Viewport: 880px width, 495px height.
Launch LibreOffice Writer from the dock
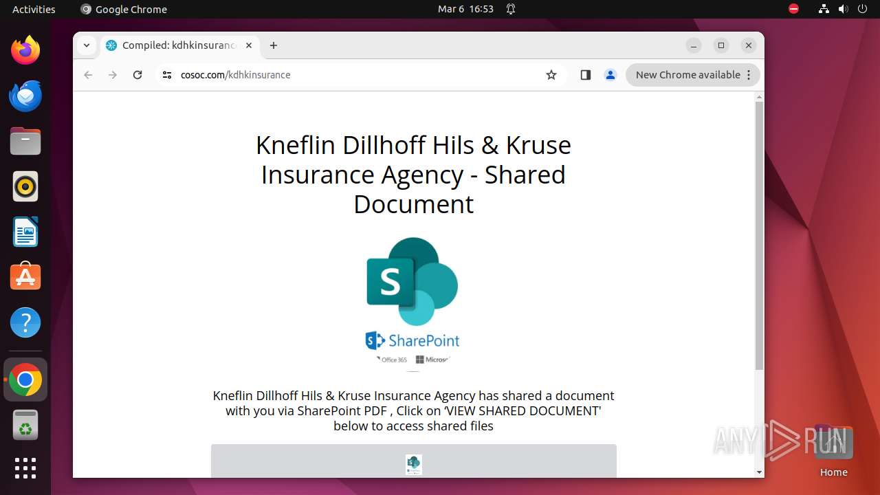pyautogui.click(x=25, y=232)
